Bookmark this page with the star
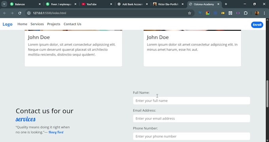Screen dimensions: 269x142 [x=189, y=13]
